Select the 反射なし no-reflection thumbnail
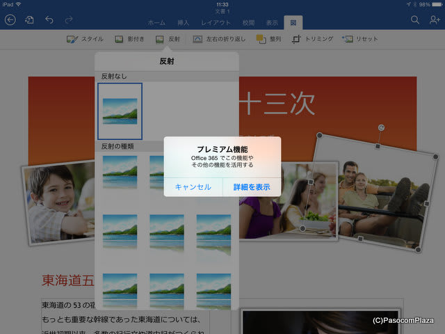Image resolution: width=445 pixels, height=334 pixels. (120, 111)
